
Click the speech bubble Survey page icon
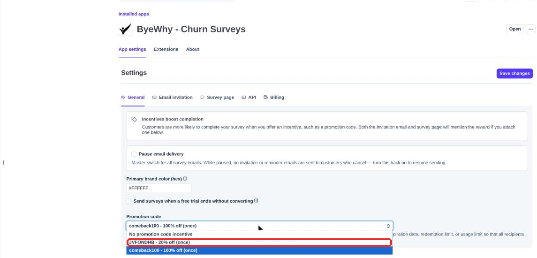203,97
